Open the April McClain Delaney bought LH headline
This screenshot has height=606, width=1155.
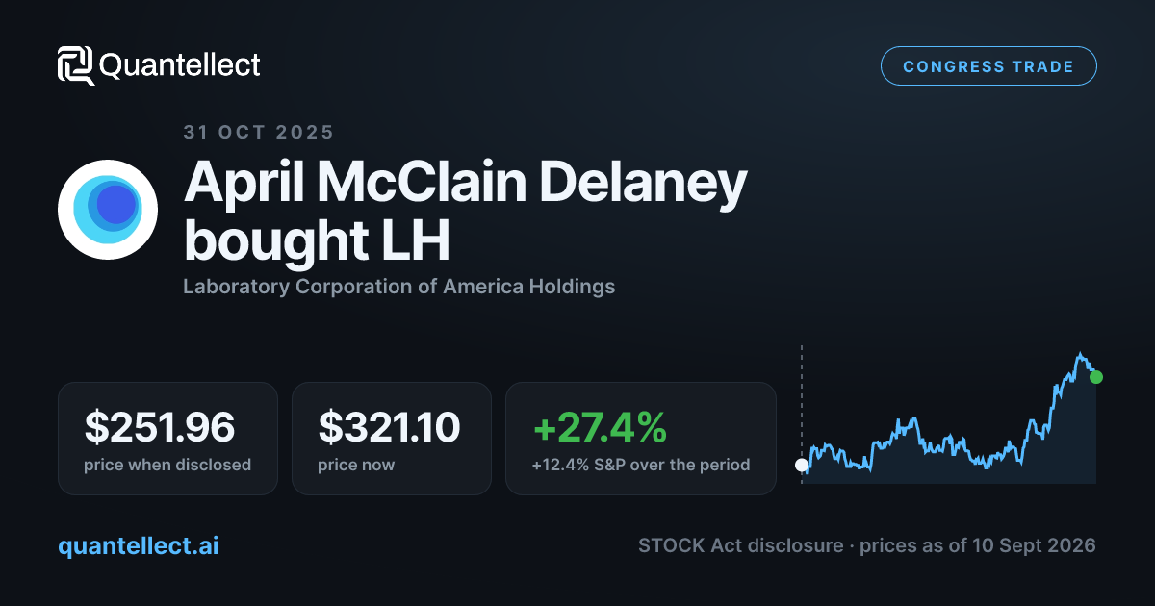[465, 212]
